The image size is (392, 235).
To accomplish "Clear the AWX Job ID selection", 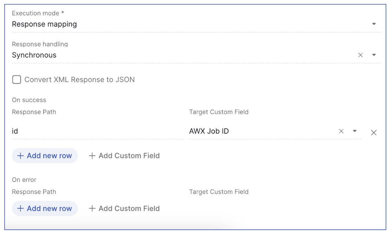I will 341,131.
